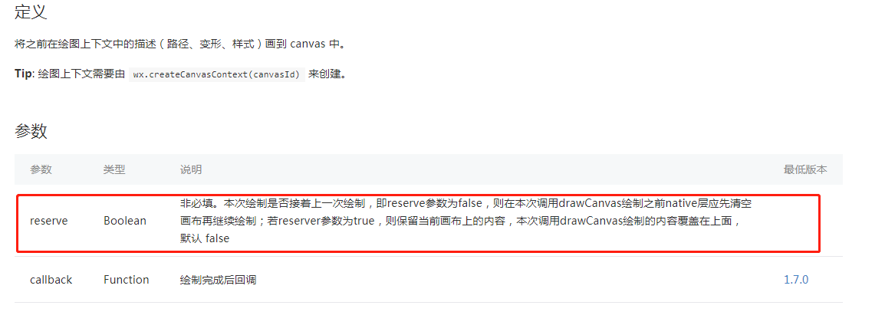Click the reserve description line starting with 画布再继续绘制
Viewport: 885px width, 325px height.
pyautogui.click(x=460, y=221)
